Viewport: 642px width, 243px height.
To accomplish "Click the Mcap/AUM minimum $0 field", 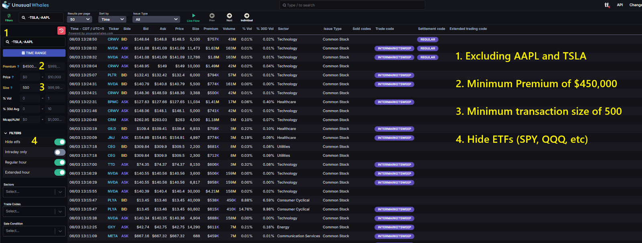I will 30,120.
